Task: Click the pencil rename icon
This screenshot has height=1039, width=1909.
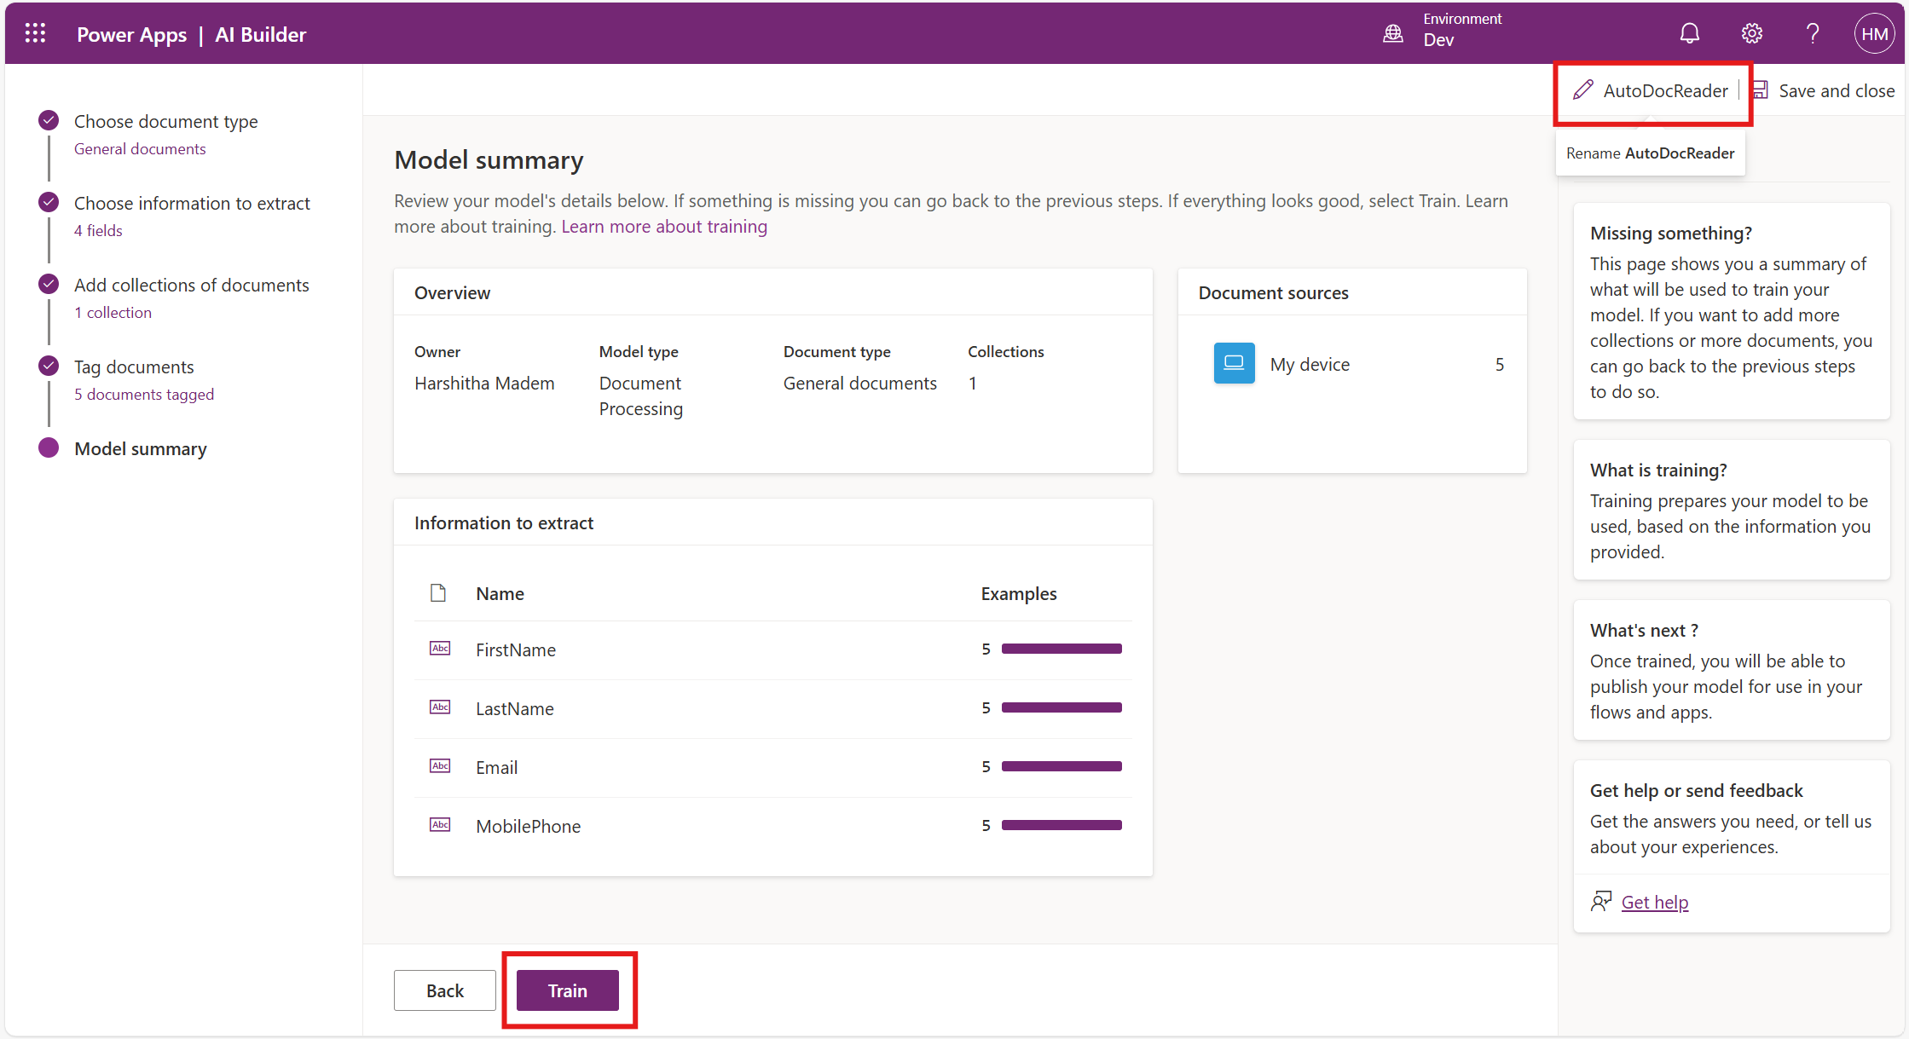Action: pos(1582,90)
